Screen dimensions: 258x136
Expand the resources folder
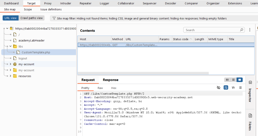pyautogui.click(x=10, y=76)
